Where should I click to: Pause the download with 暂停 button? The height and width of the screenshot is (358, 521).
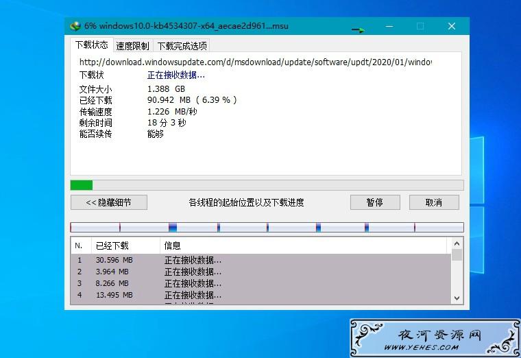click(375, 202)
